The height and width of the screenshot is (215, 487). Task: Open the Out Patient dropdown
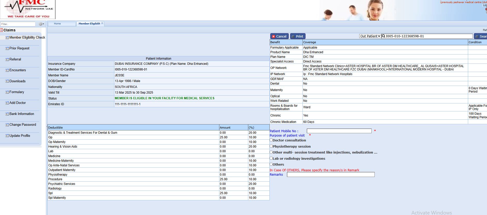point(370,36)
